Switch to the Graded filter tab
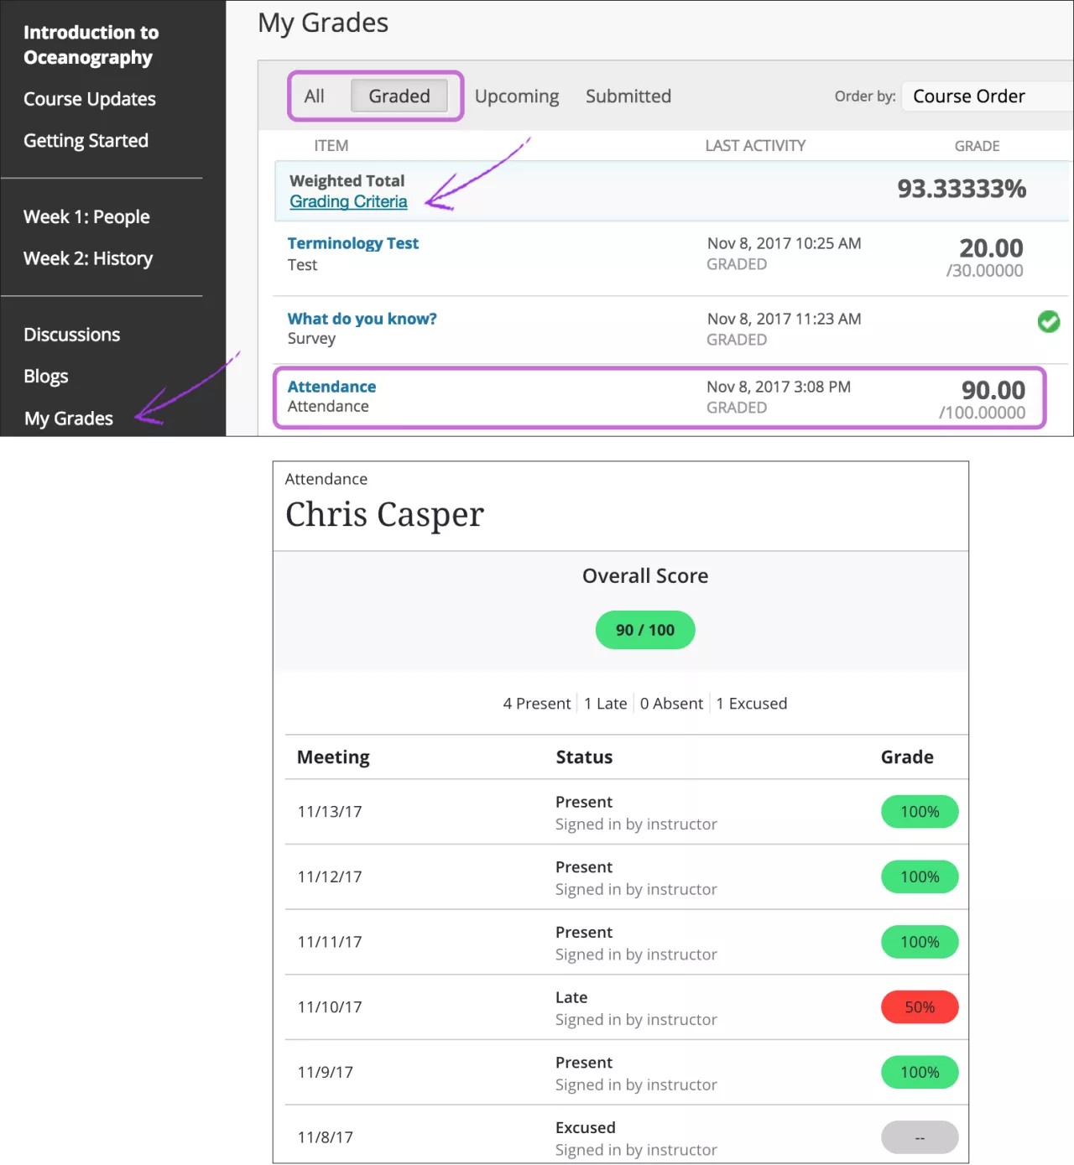1074x1165 pixels. (x=399, y=96)
